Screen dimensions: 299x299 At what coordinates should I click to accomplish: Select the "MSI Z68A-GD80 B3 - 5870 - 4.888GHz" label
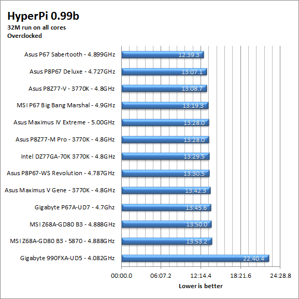[62, 241]
